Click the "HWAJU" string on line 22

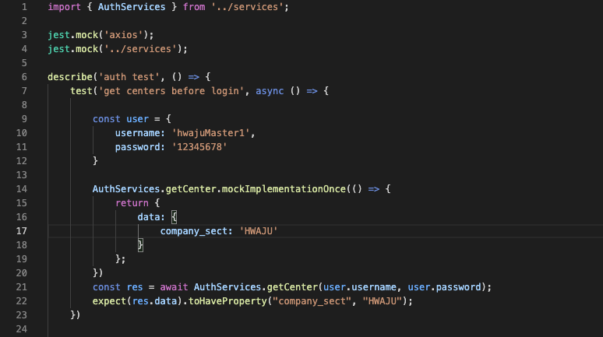pos(383,301)
